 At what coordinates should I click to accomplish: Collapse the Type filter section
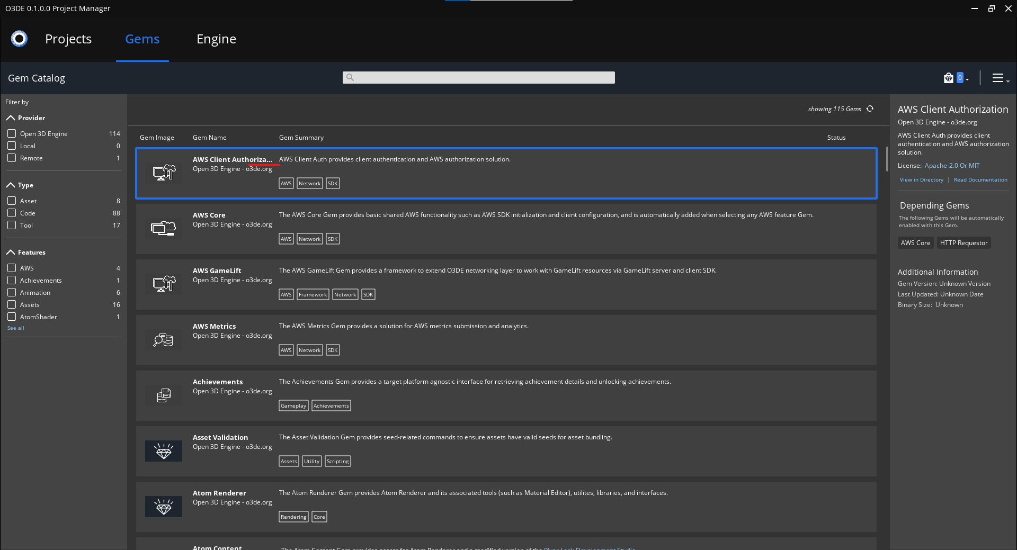(x=11, y=185)
